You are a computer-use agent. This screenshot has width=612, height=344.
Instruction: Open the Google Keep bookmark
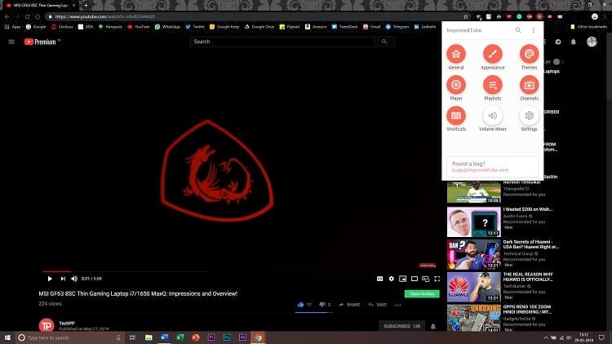click(x=224, y=27)
